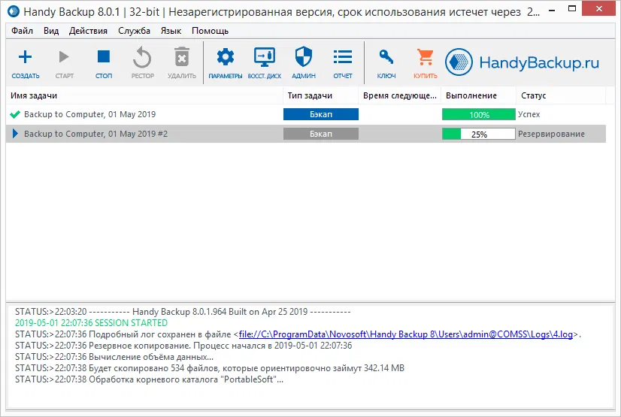Click the gray Бэкап type badge of task #2
Image resolution: width=621 pixels, height=417 pixels.
(321, 134)
